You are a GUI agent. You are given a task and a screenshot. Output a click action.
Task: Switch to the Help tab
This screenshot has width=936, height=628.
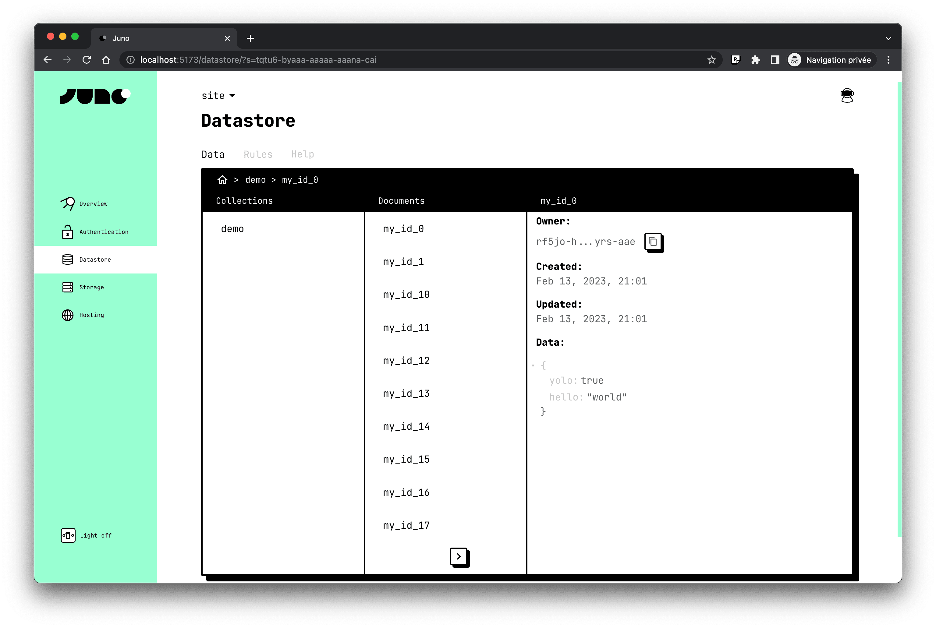302,154
